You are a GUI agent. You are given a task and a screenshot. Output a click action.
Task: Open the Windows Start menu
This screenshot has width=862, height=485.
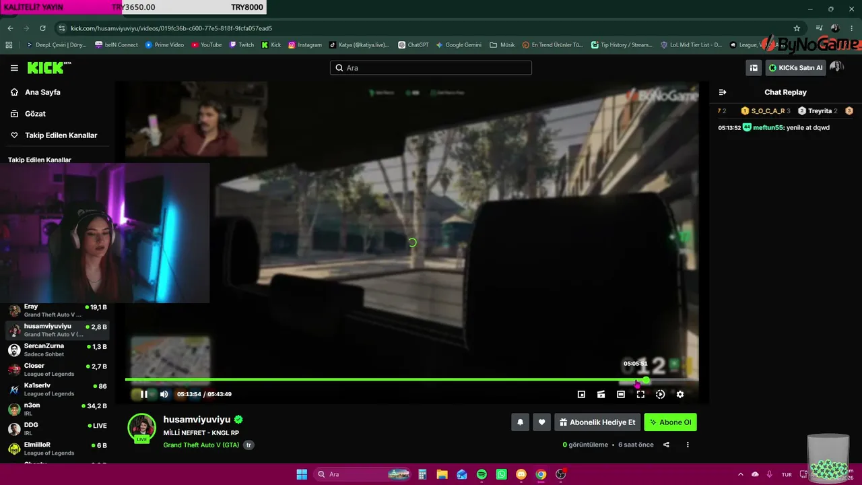point(302,474)
